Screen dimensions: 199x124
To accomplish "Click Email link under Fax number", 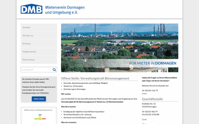I will coord(144,119).
